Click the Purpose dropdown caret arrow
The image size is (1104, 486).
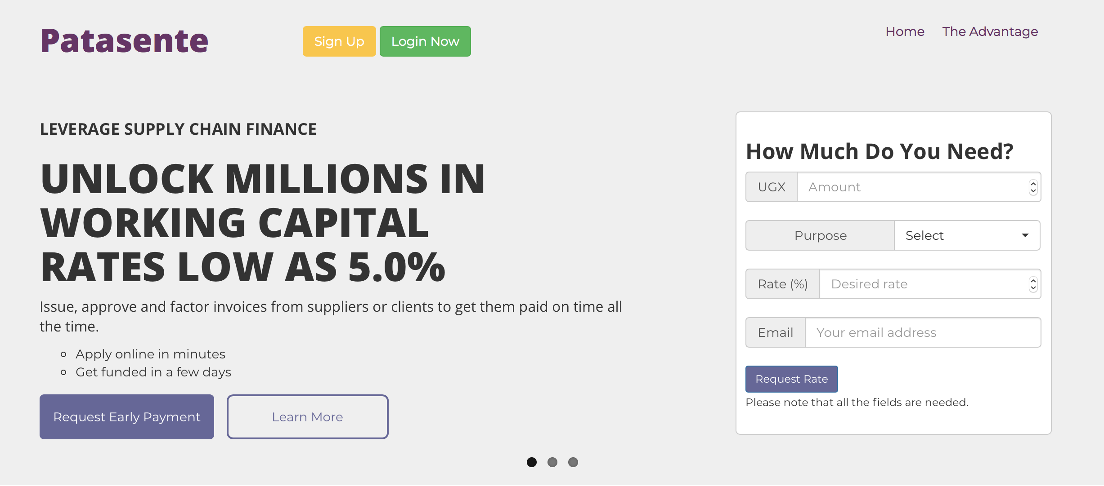[x=1025, y=235]
